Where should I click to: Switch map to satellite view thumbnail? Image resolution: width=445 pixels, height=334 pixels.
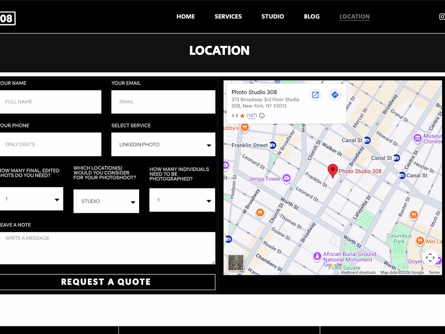(x=236, y=262)
